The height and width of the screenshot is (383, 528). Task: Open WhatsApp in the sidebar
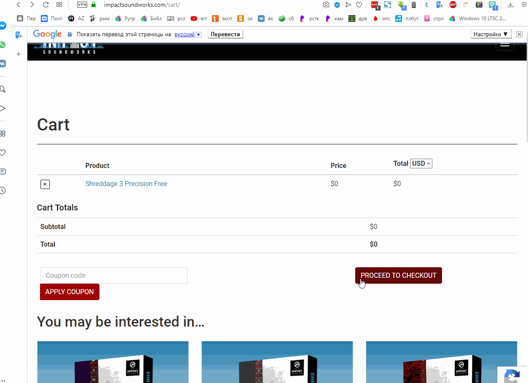[3, 45]
